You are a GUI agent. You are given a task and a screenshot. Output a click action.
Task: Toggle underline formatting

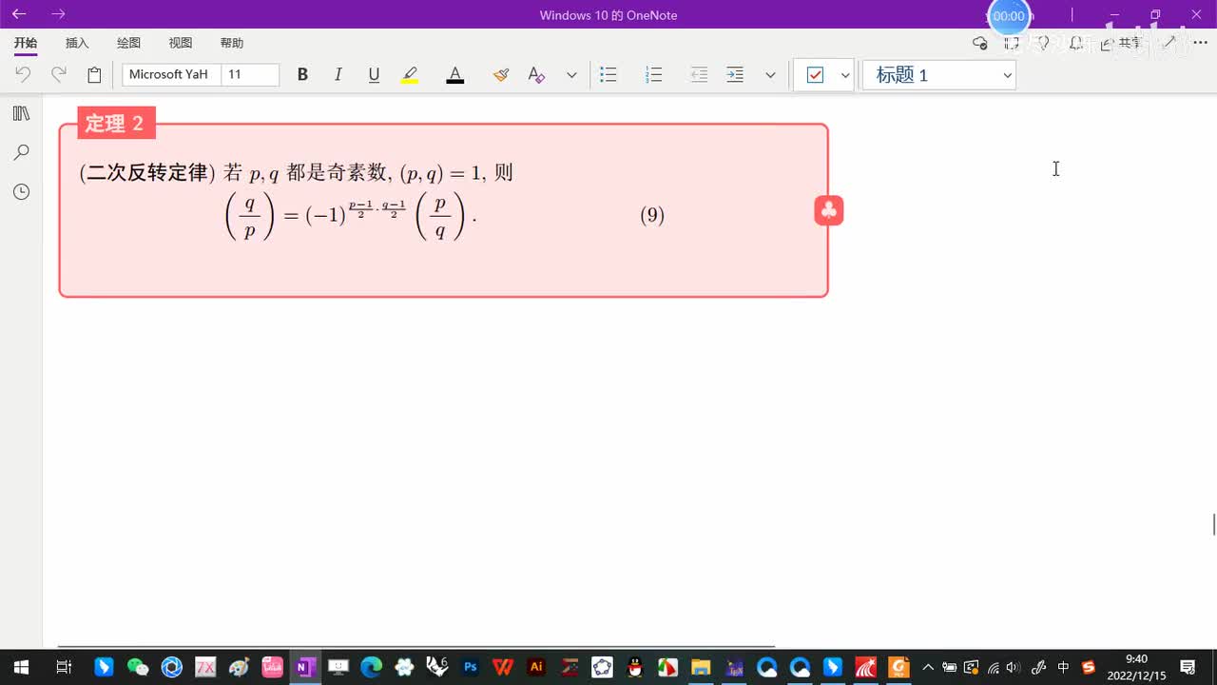pos(374,74)
